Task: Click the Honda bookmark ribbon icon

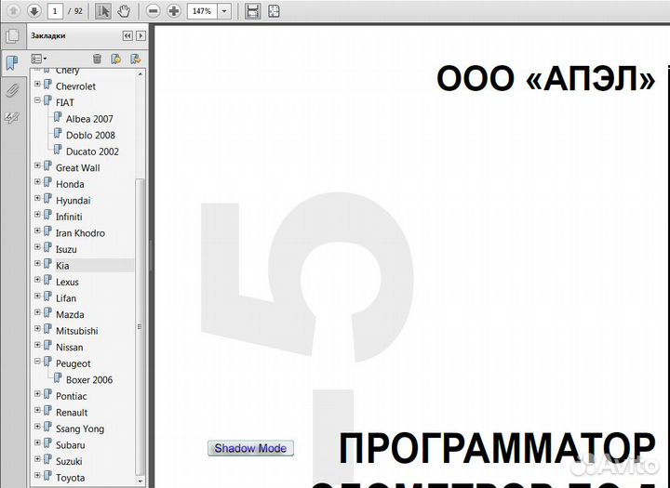Action: 47,182
